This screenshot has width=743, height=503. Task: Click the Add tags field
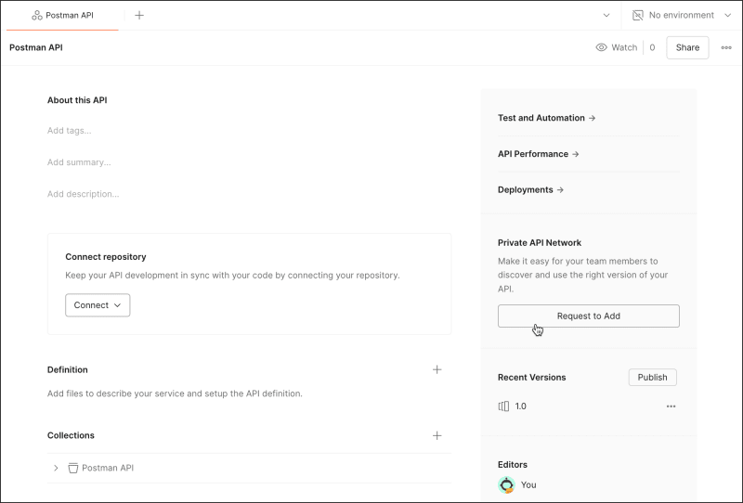pos(69,130)
